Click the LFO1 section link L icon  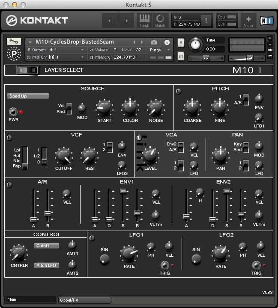[92, 238]
